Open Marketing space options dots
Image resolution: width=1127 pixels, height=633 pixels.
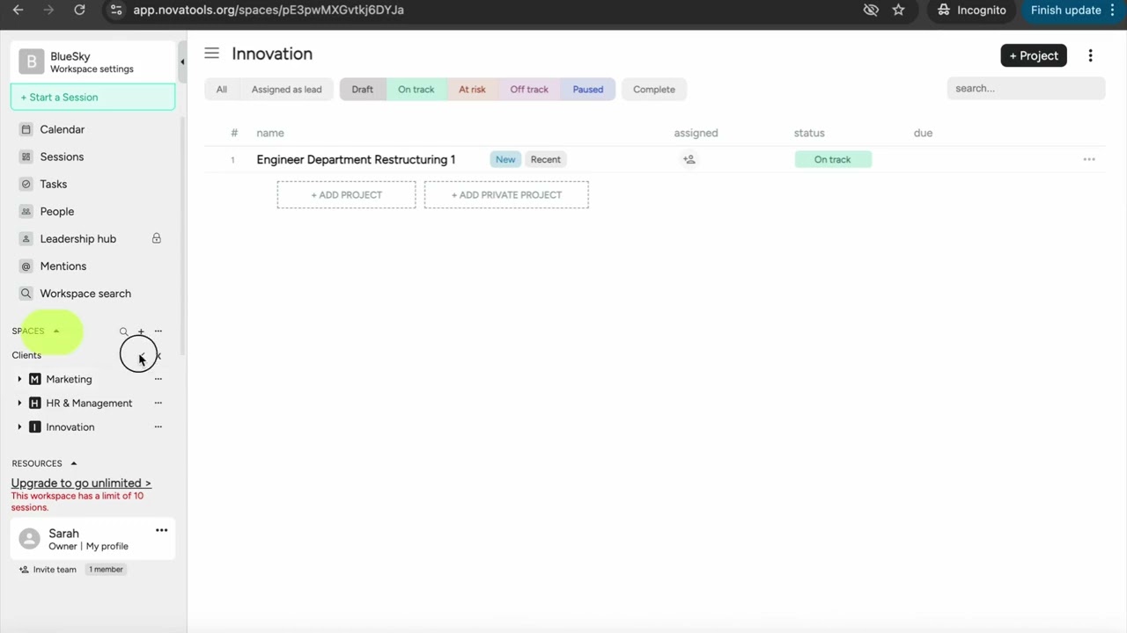point(158,379)
